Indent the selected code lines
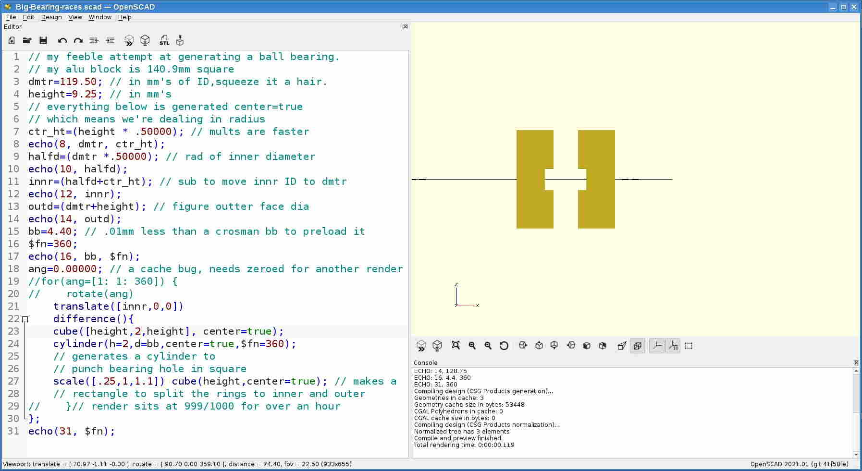Viewport: 862px width, 471px height. [x=110, y=40]
